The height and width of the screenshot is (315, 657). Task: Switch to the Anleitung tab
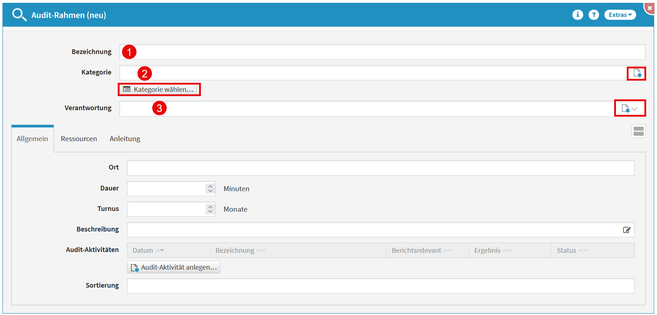pyautogui.click(x=125, y=139)
